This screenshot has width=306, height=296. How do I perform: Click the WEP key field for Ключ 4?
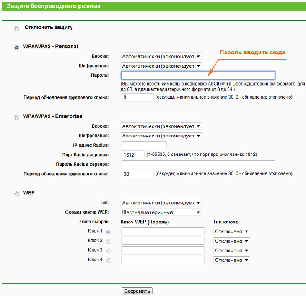click(x=163, y=260)
